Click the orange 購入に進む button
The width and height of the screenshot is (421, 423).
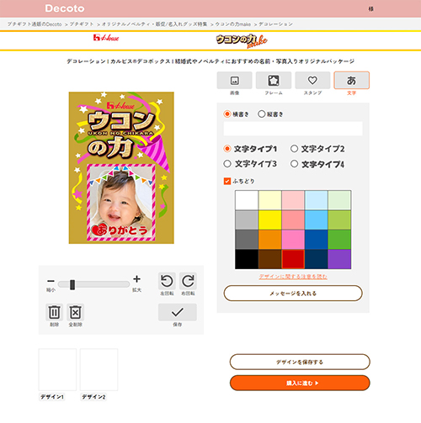click(300, 383)
